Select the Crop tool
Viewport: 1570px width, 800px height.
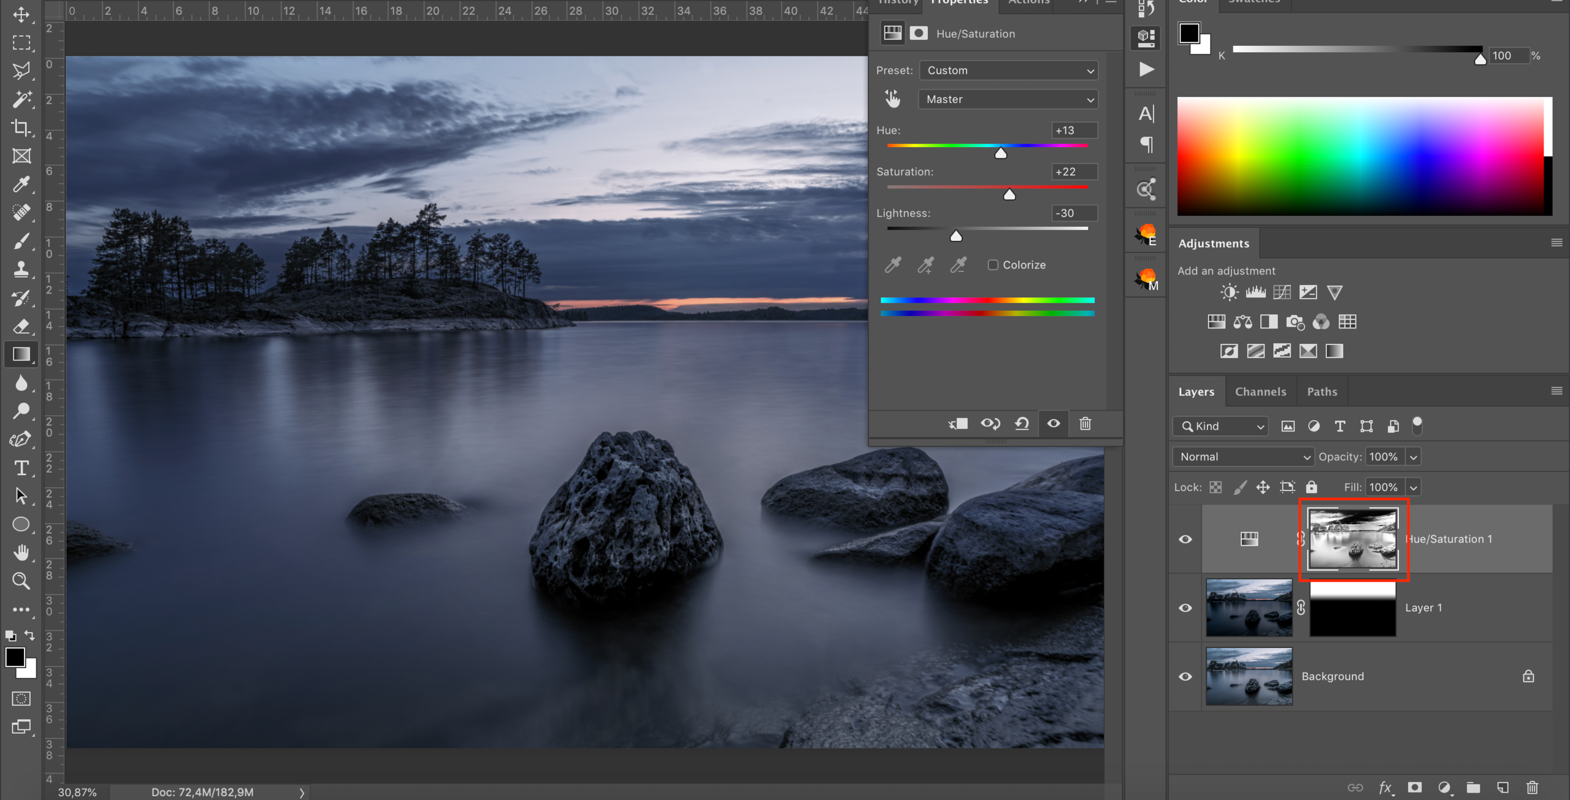pos(21,128)
